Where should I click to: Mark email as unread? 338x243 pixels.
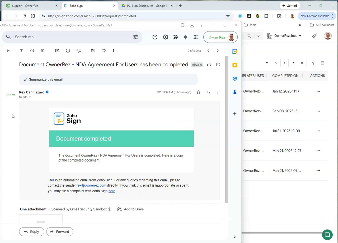tap(57, 51)
